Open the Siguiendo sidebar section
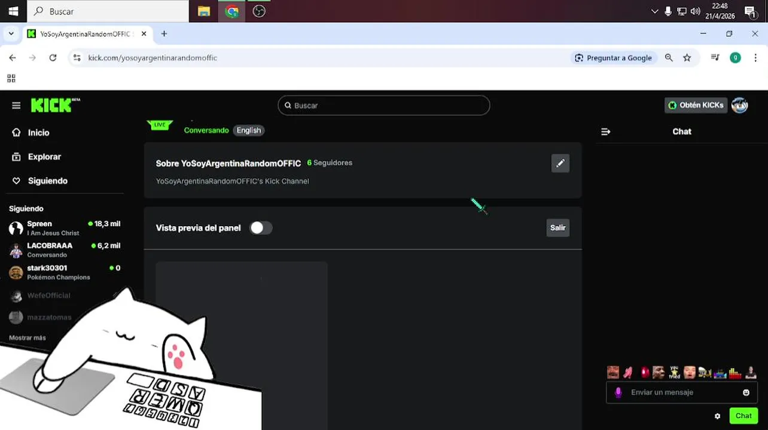768x430 pixels. point(47,180)
